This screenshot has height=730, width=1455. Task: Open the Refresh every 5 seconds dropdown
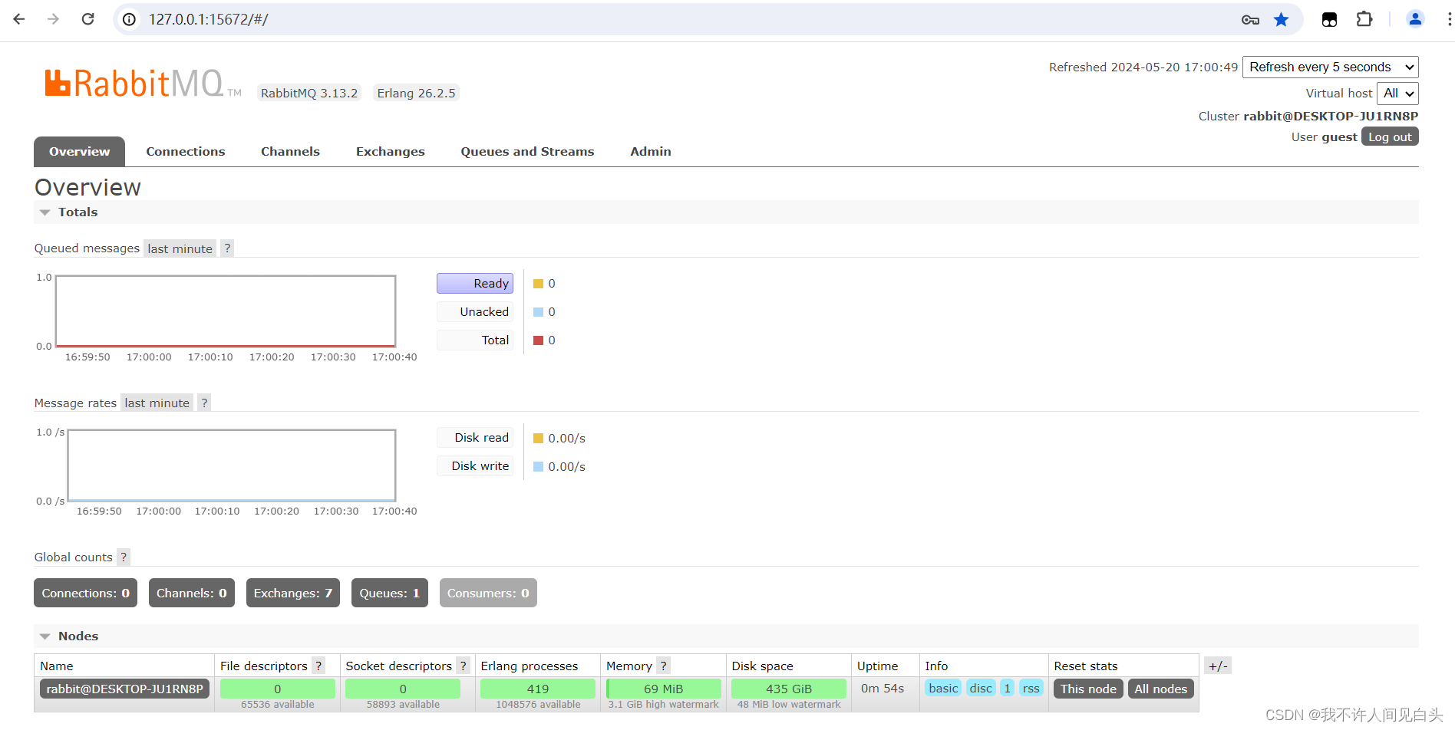[1330, 67]
